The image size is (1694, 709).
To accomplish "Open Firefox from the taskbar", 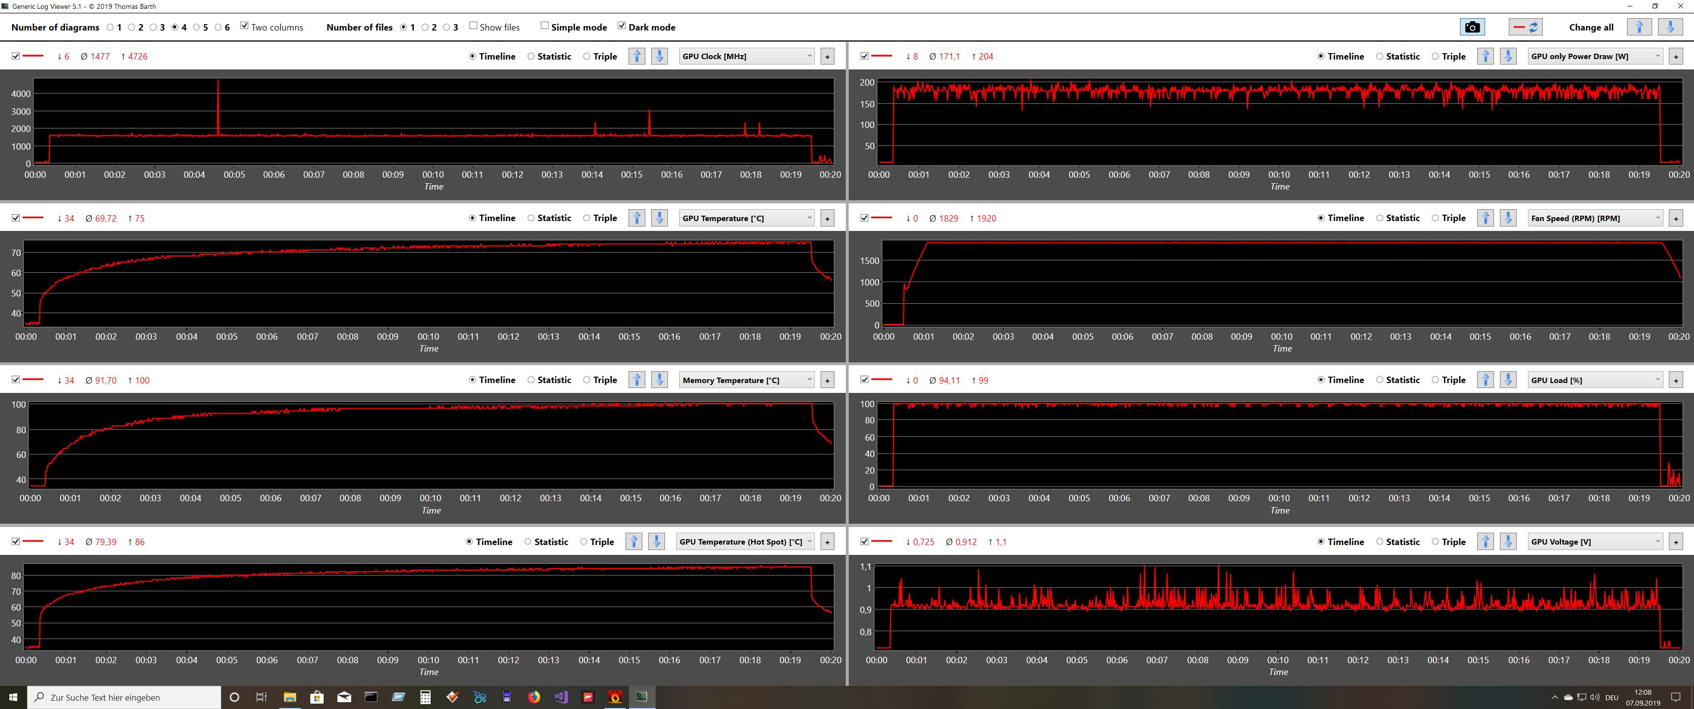I will click(533, 697).
